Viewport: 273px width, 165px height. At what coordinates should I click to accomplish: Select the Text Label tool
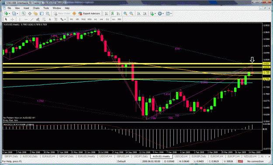pos(56,19)
